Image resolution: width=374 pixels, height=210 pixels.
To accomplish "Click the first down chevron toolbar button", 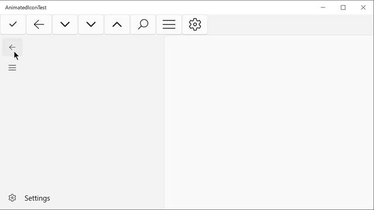I will pos(65,24).
